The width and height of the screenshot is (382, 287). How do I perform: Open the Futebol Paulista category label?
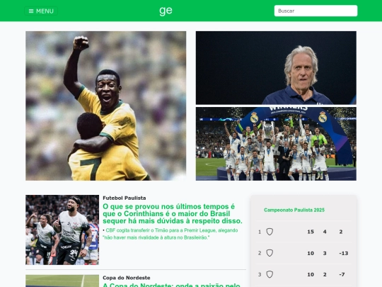(125, 198)
